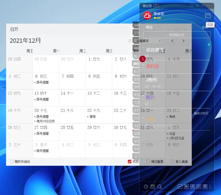Viewport: 221px width, 195px height.
Task: Open the three-dot more options in the bottom toolbar
Action: [x=210, y=187]
